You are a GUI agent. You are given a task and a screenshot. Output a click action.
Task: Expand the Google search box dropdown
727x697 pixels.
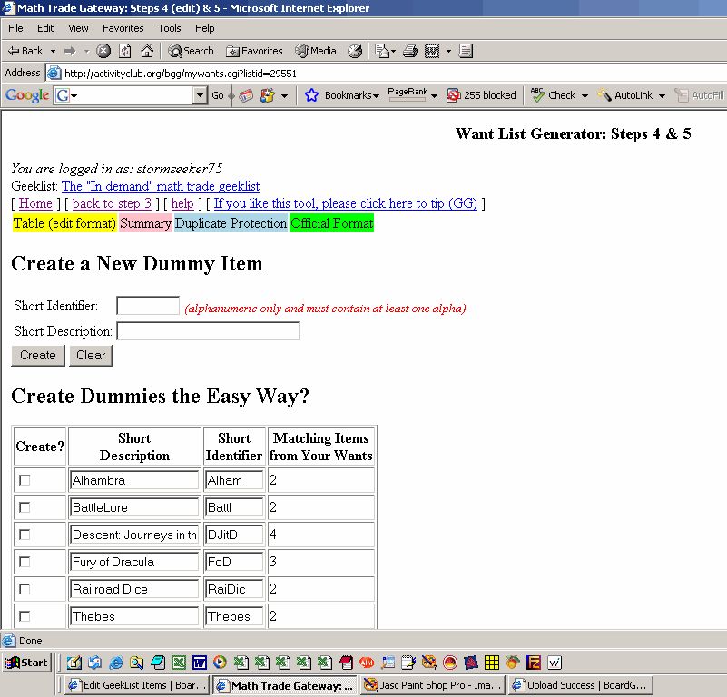click(x=200, y=95)
